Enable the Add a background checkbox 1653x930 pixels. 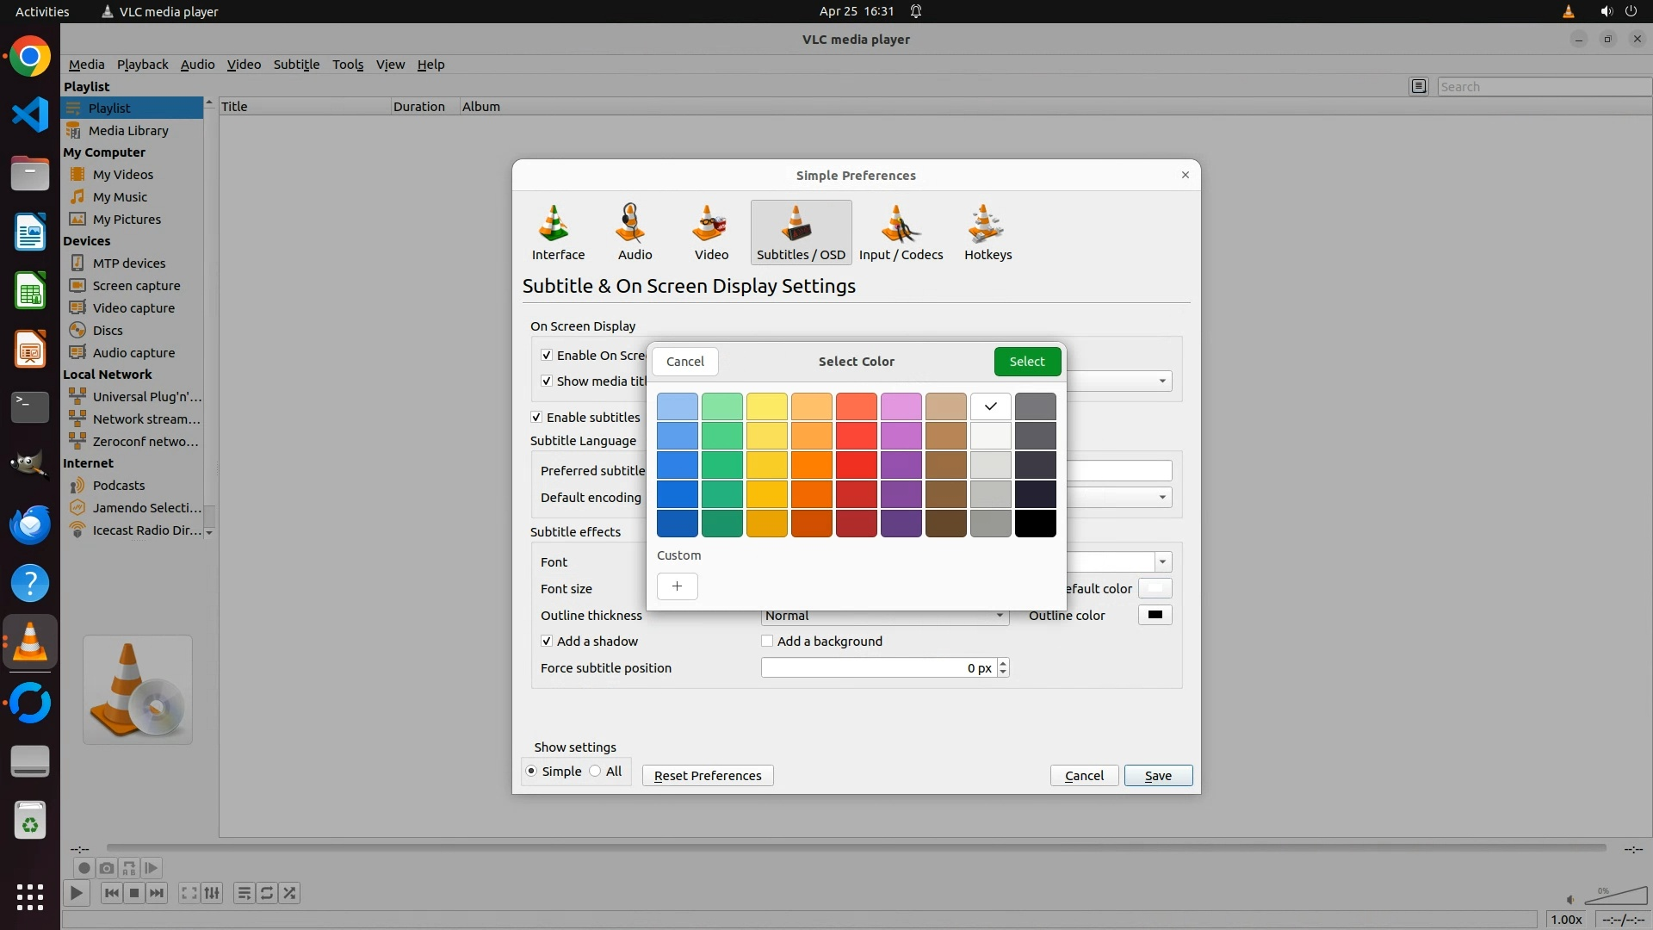point(767,642)
